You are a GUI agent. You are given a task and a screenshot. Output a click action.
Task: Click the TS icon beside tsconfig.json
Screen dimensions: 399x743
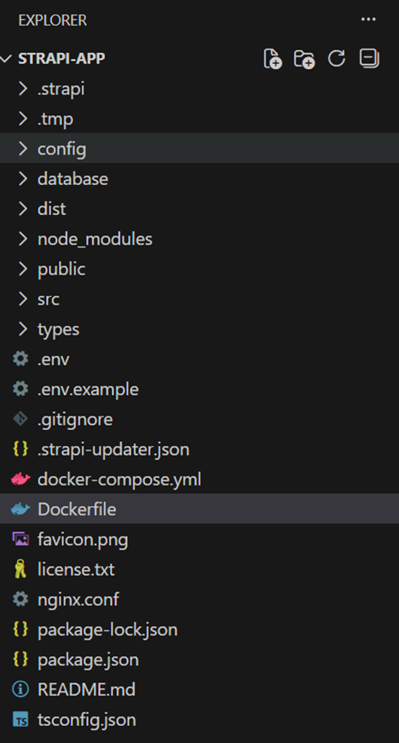(20, 720)
